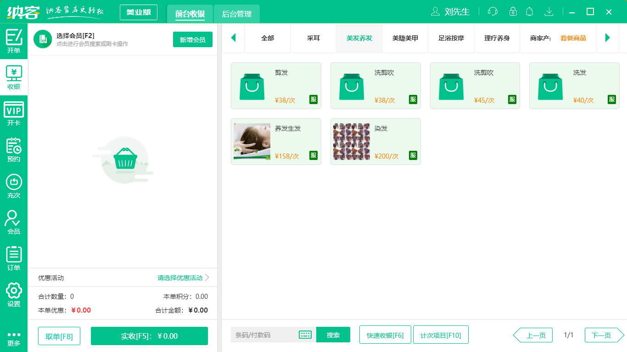Viewport: 627px width, 352px height.
Task: Click the bag icon of 洗剪吹 ¥38/次
Action: 352,86
